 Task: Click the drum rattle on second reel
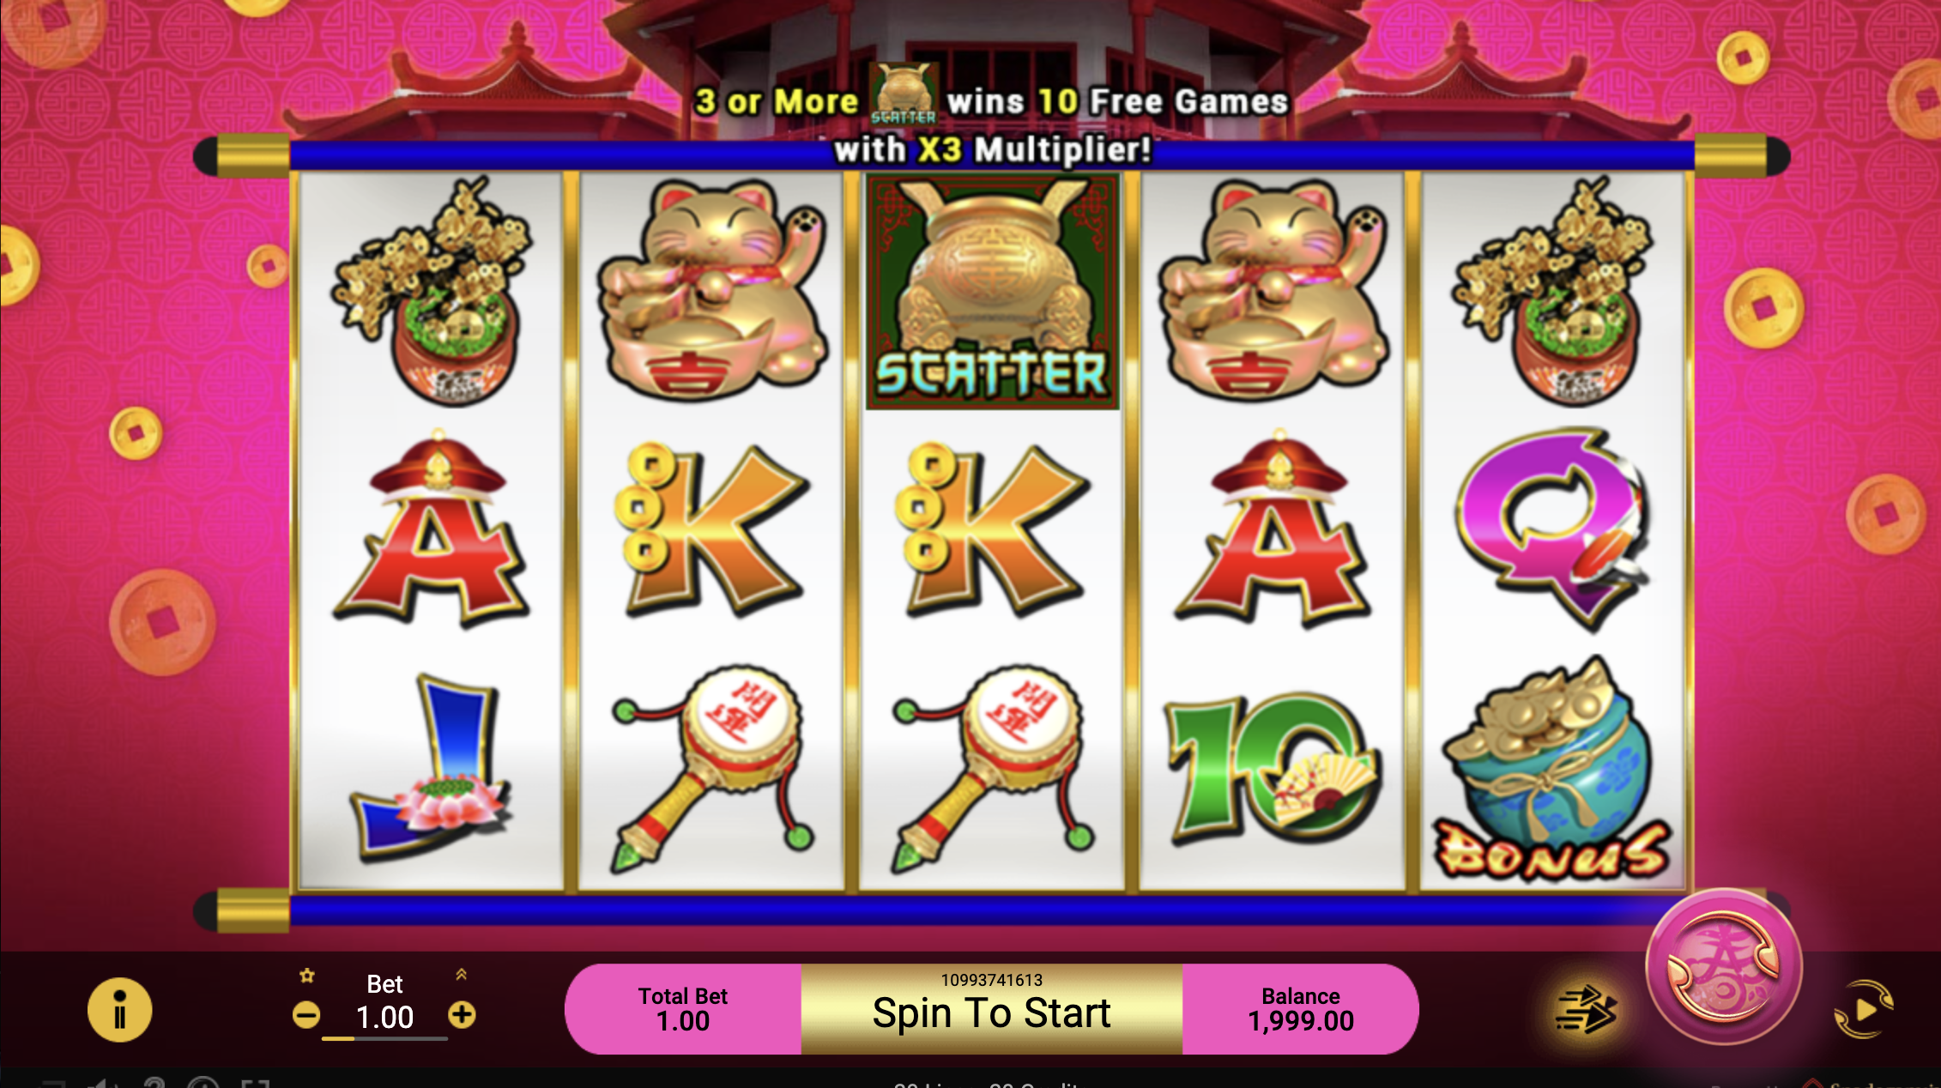(712, 769)
